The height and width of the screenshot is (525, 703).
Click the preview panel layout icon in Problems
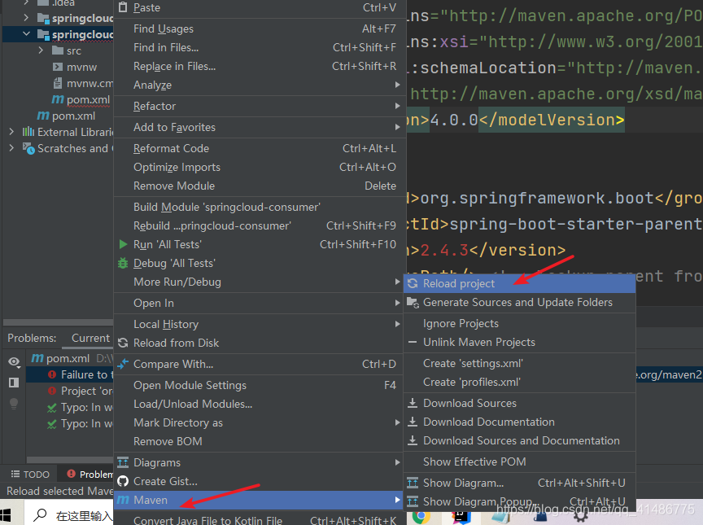[14, 383]
